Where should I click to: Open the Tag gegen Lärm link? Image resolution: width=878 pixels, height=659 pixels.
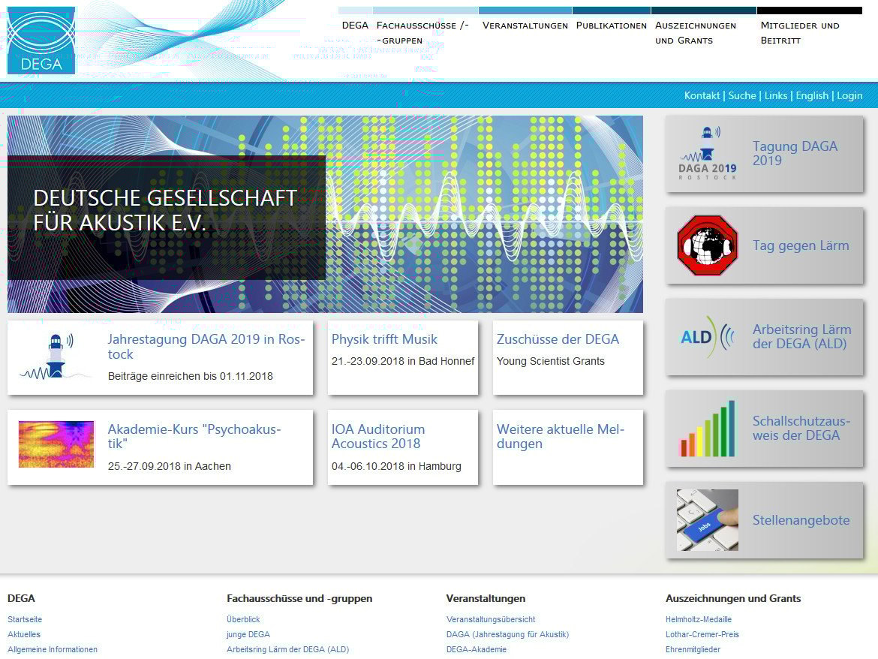(800, 245)
